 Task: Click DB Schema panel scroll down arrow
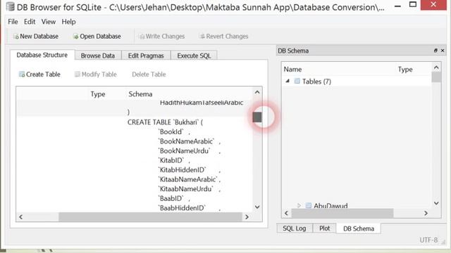coord(436,203)
